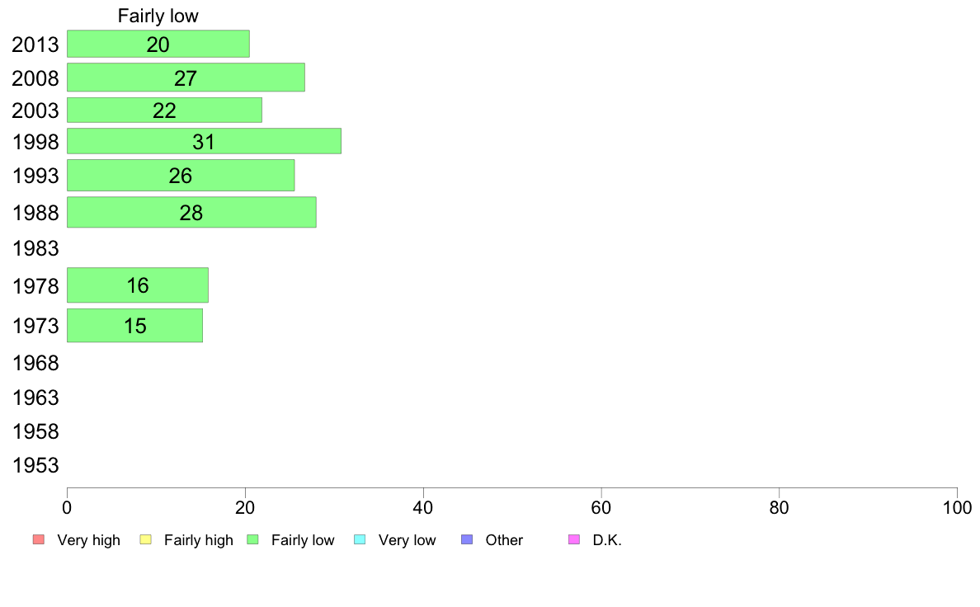Image resolution: width=980 pixels, height=607 pixels.
Task: Select the 1998 bar showing 31
Action: (204, 141)
